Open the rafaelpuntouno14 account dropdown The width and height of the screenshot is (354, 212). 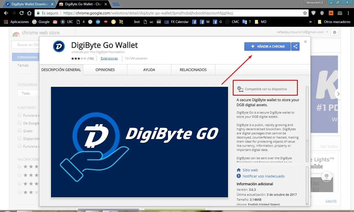(303, 32)
